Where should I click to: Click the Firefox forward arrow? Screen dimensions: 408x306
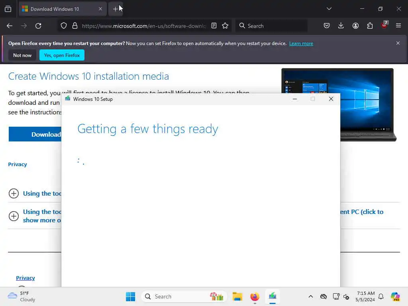[x=24, y=26]
